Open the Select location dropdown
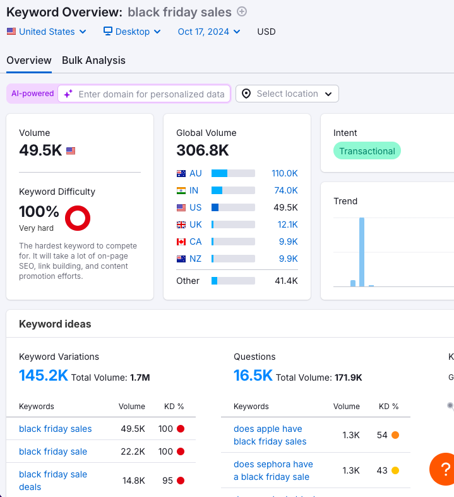The height and width of the screenshot is (497, 454). [287, 94]
